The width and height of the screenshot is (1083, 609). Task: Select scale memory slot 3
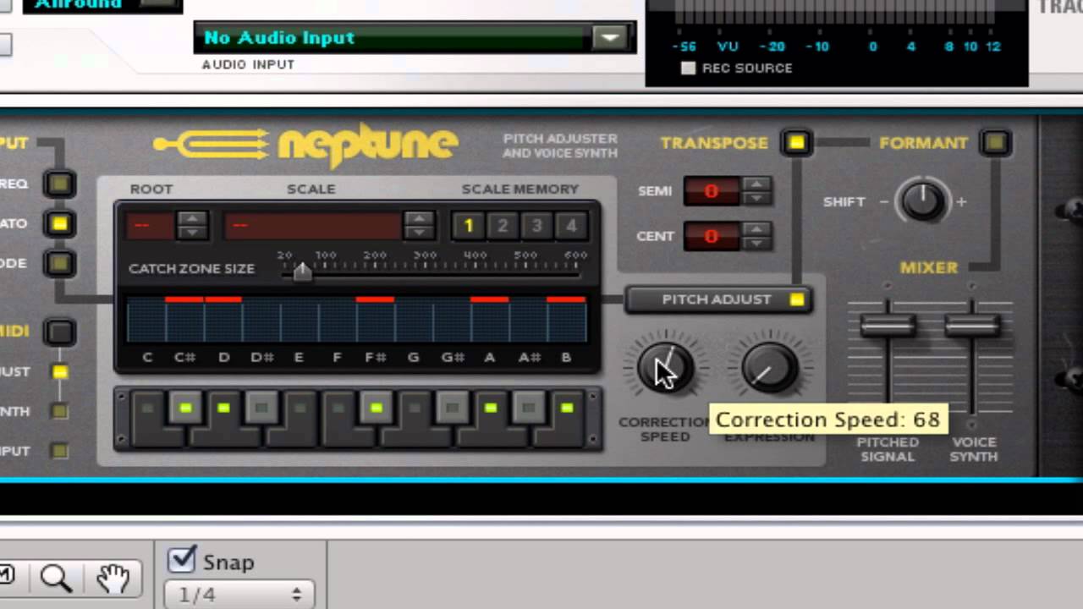tap(536, 226)
